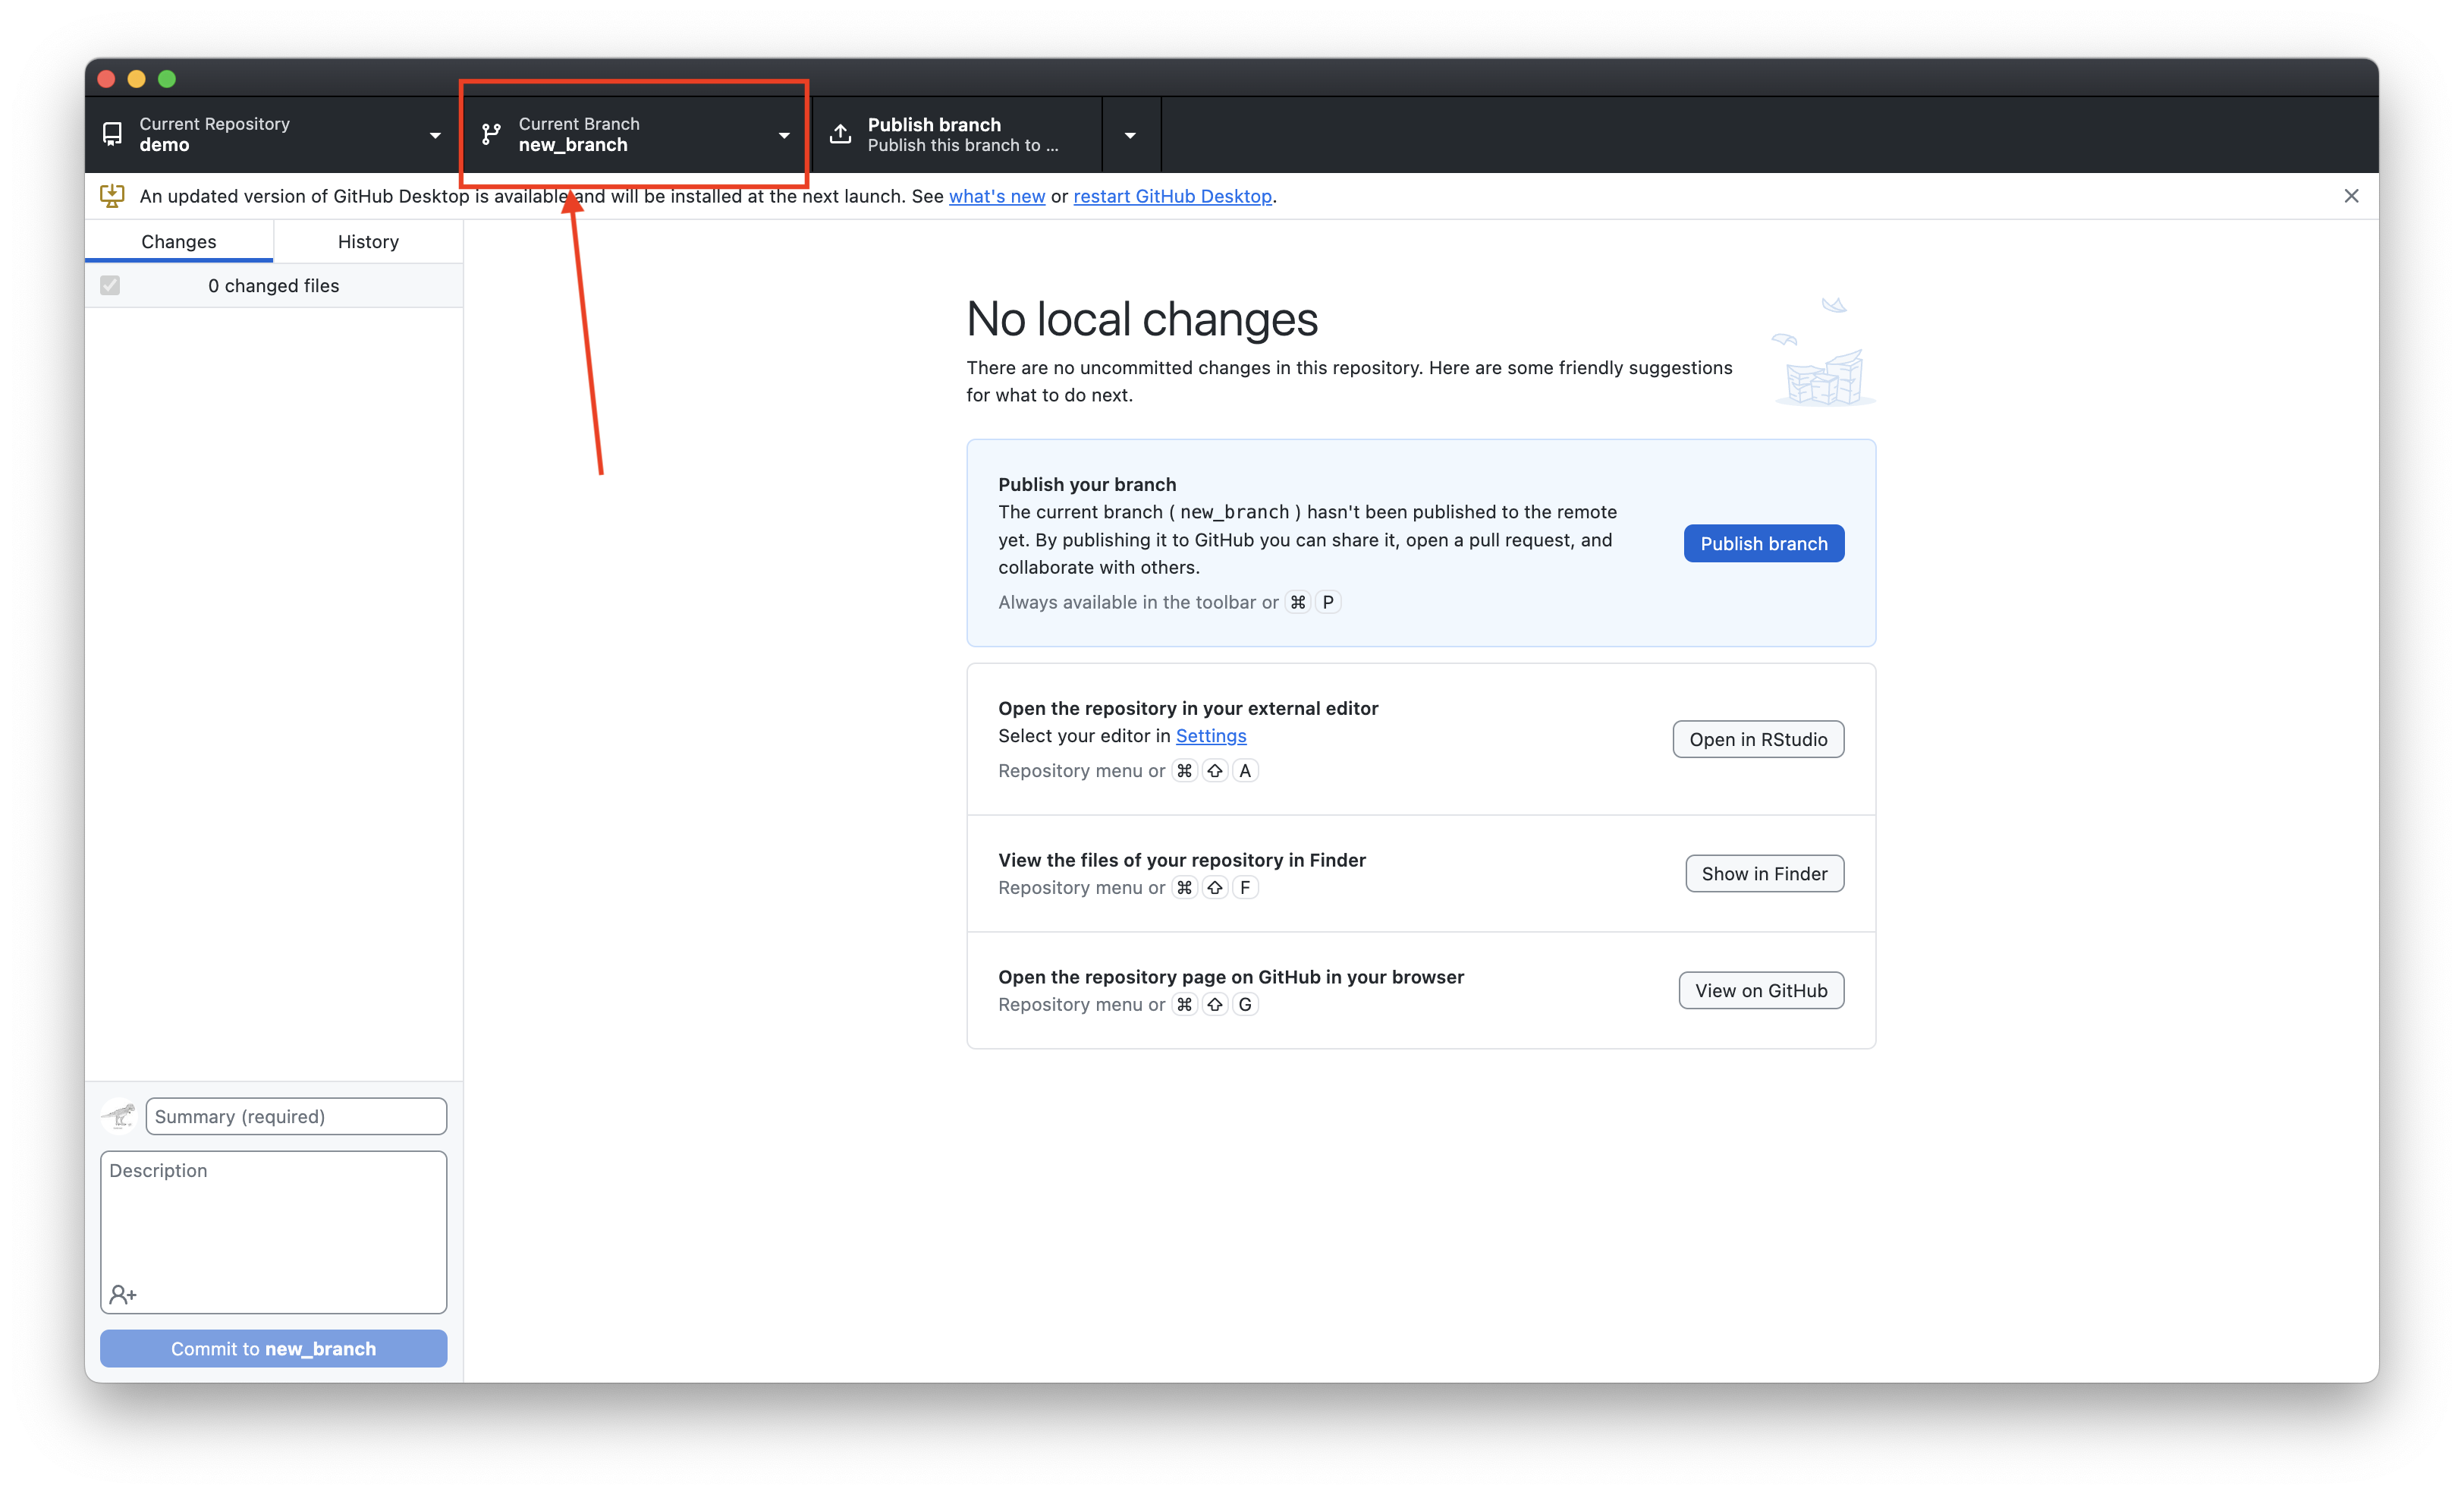Expand the Current Repository dropdown

(435, 135)
